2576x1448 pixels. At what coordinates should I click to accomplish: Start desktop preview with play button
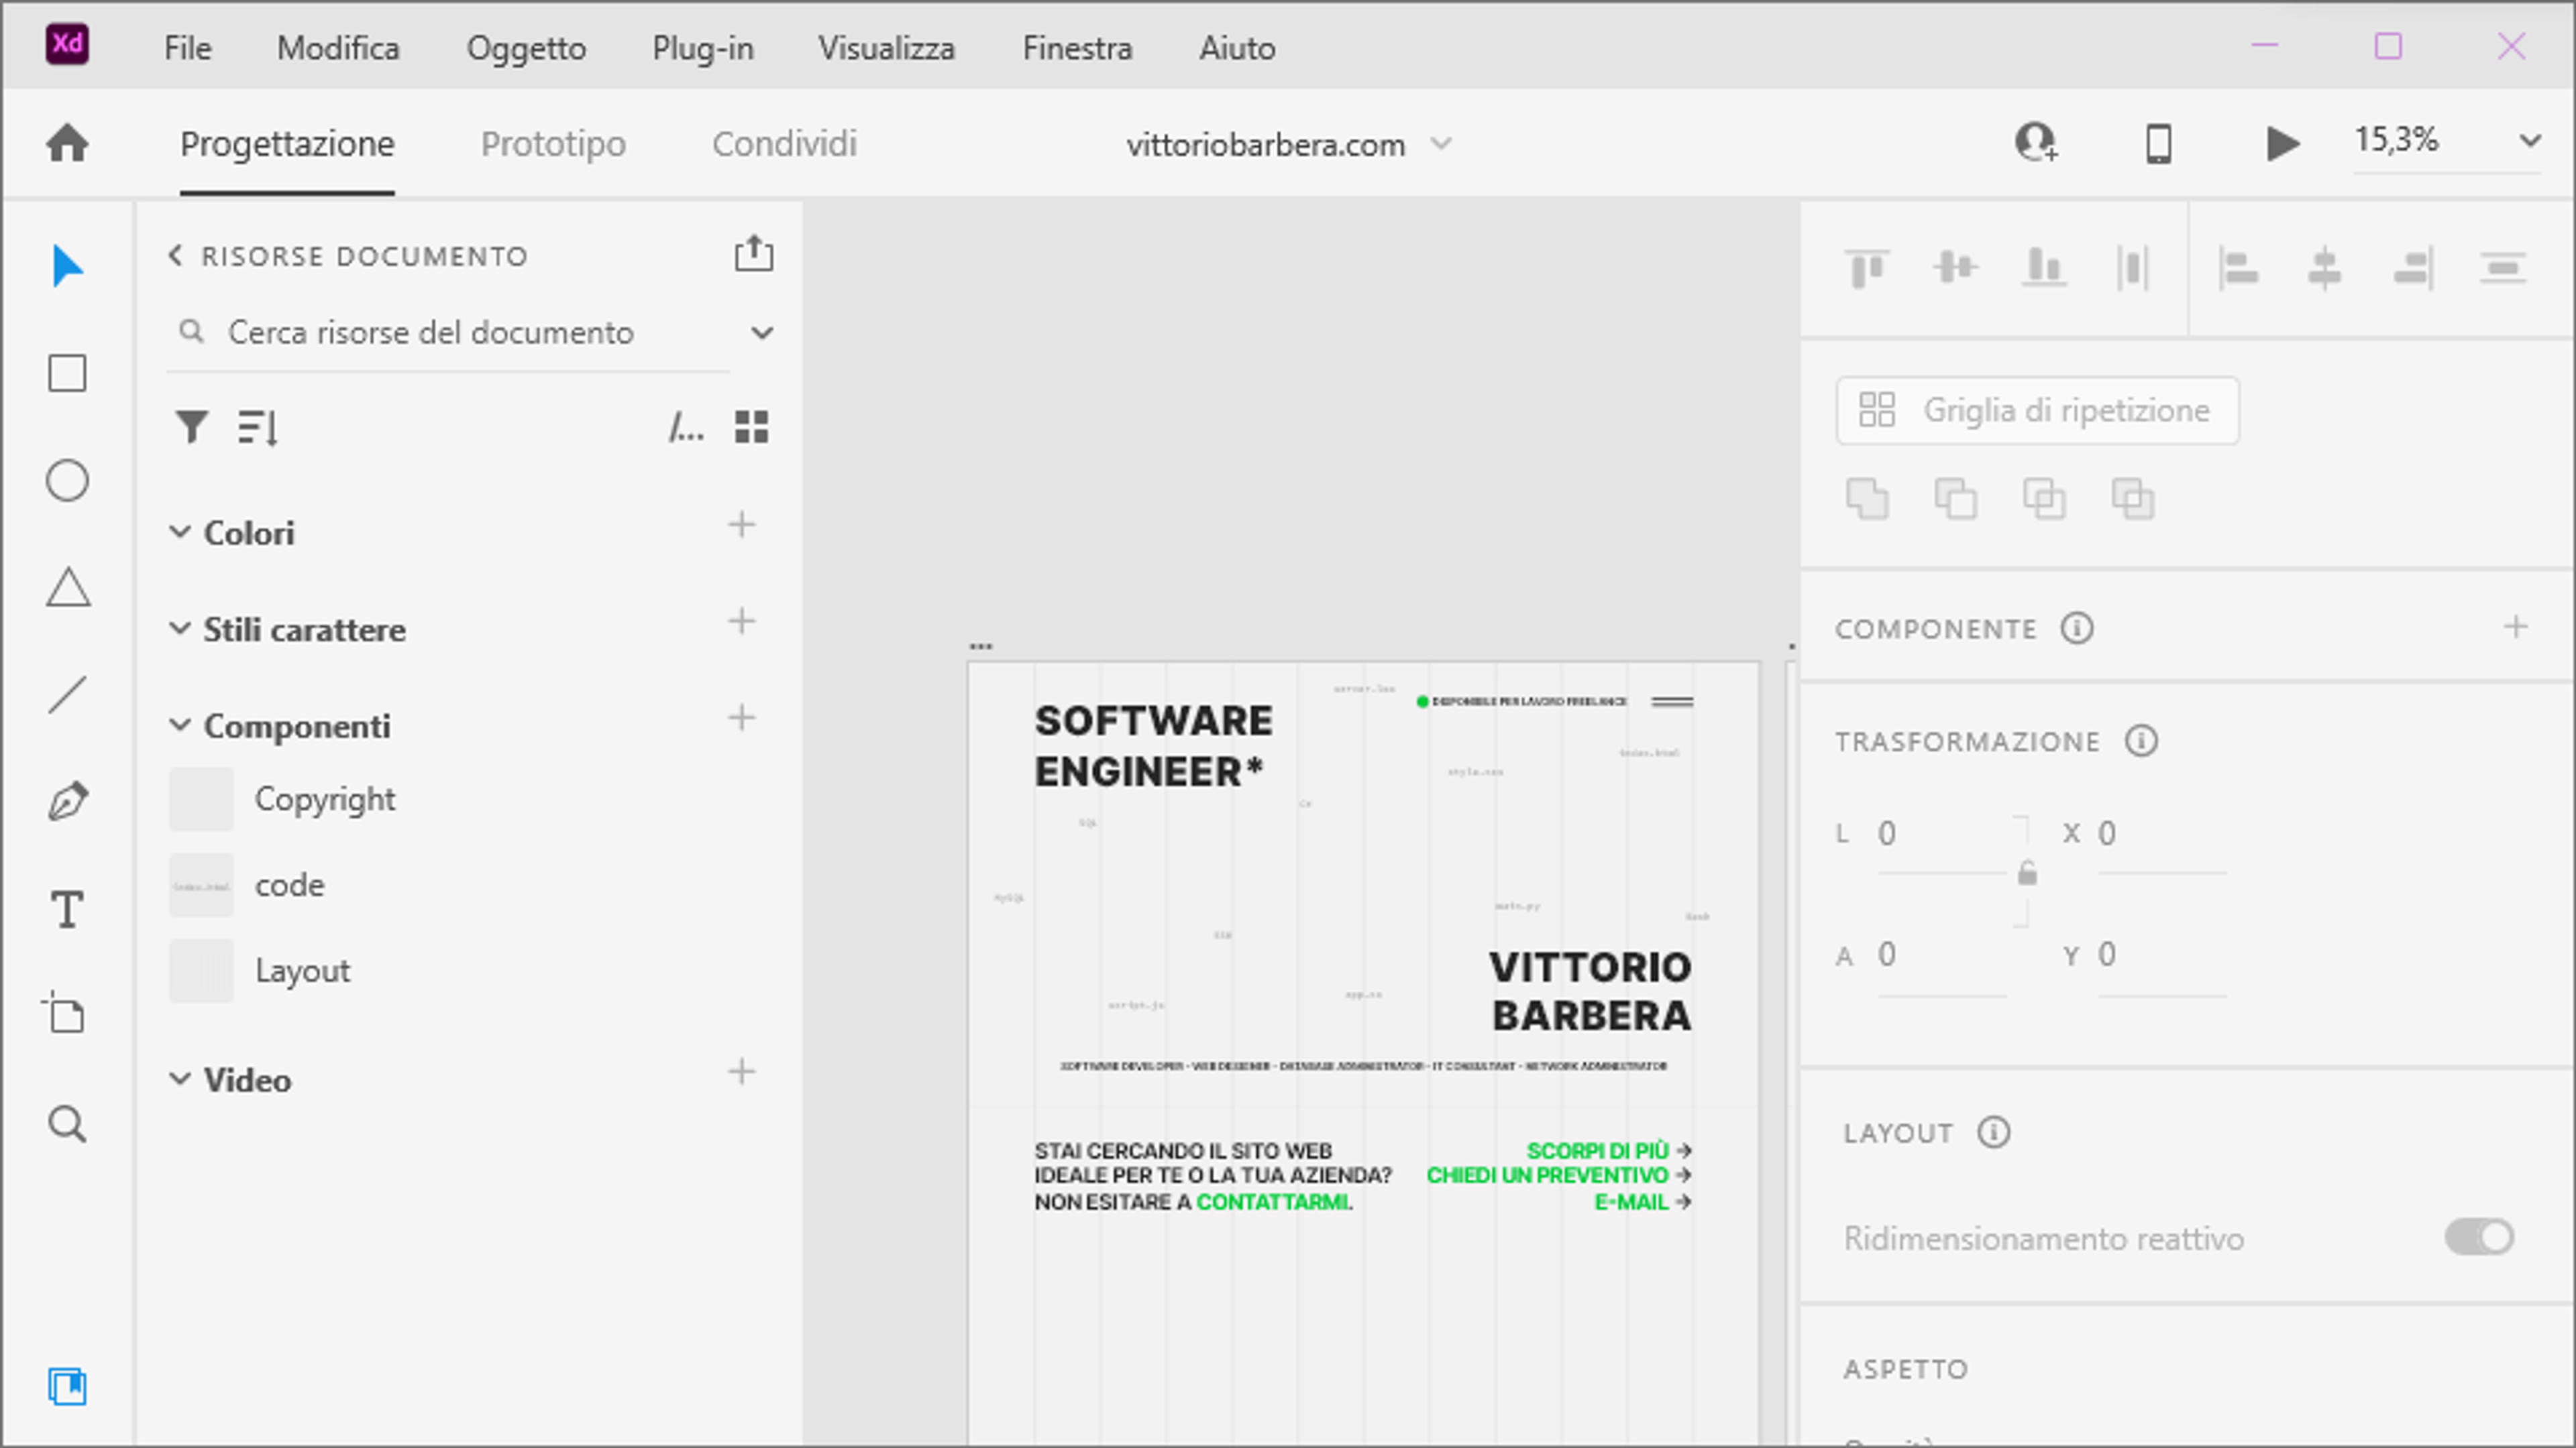pos(2282,144)
